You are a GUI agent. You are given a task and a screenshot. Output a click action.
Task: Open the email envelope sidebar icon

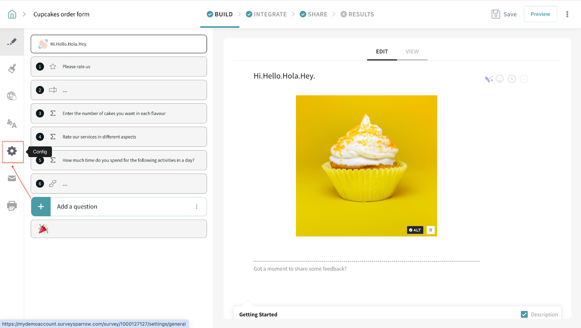click(x=12, y=178)
